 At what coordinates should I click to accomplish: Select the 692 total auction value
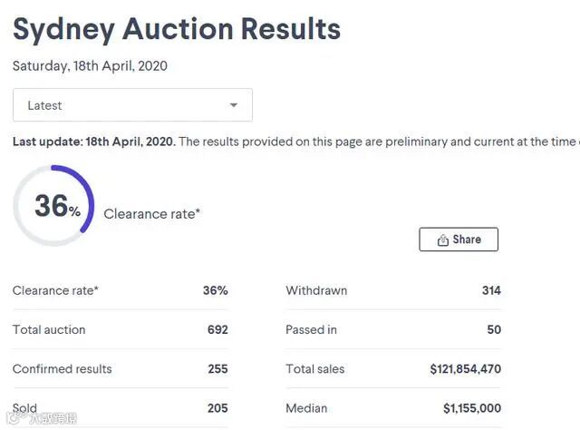(217, 330)
